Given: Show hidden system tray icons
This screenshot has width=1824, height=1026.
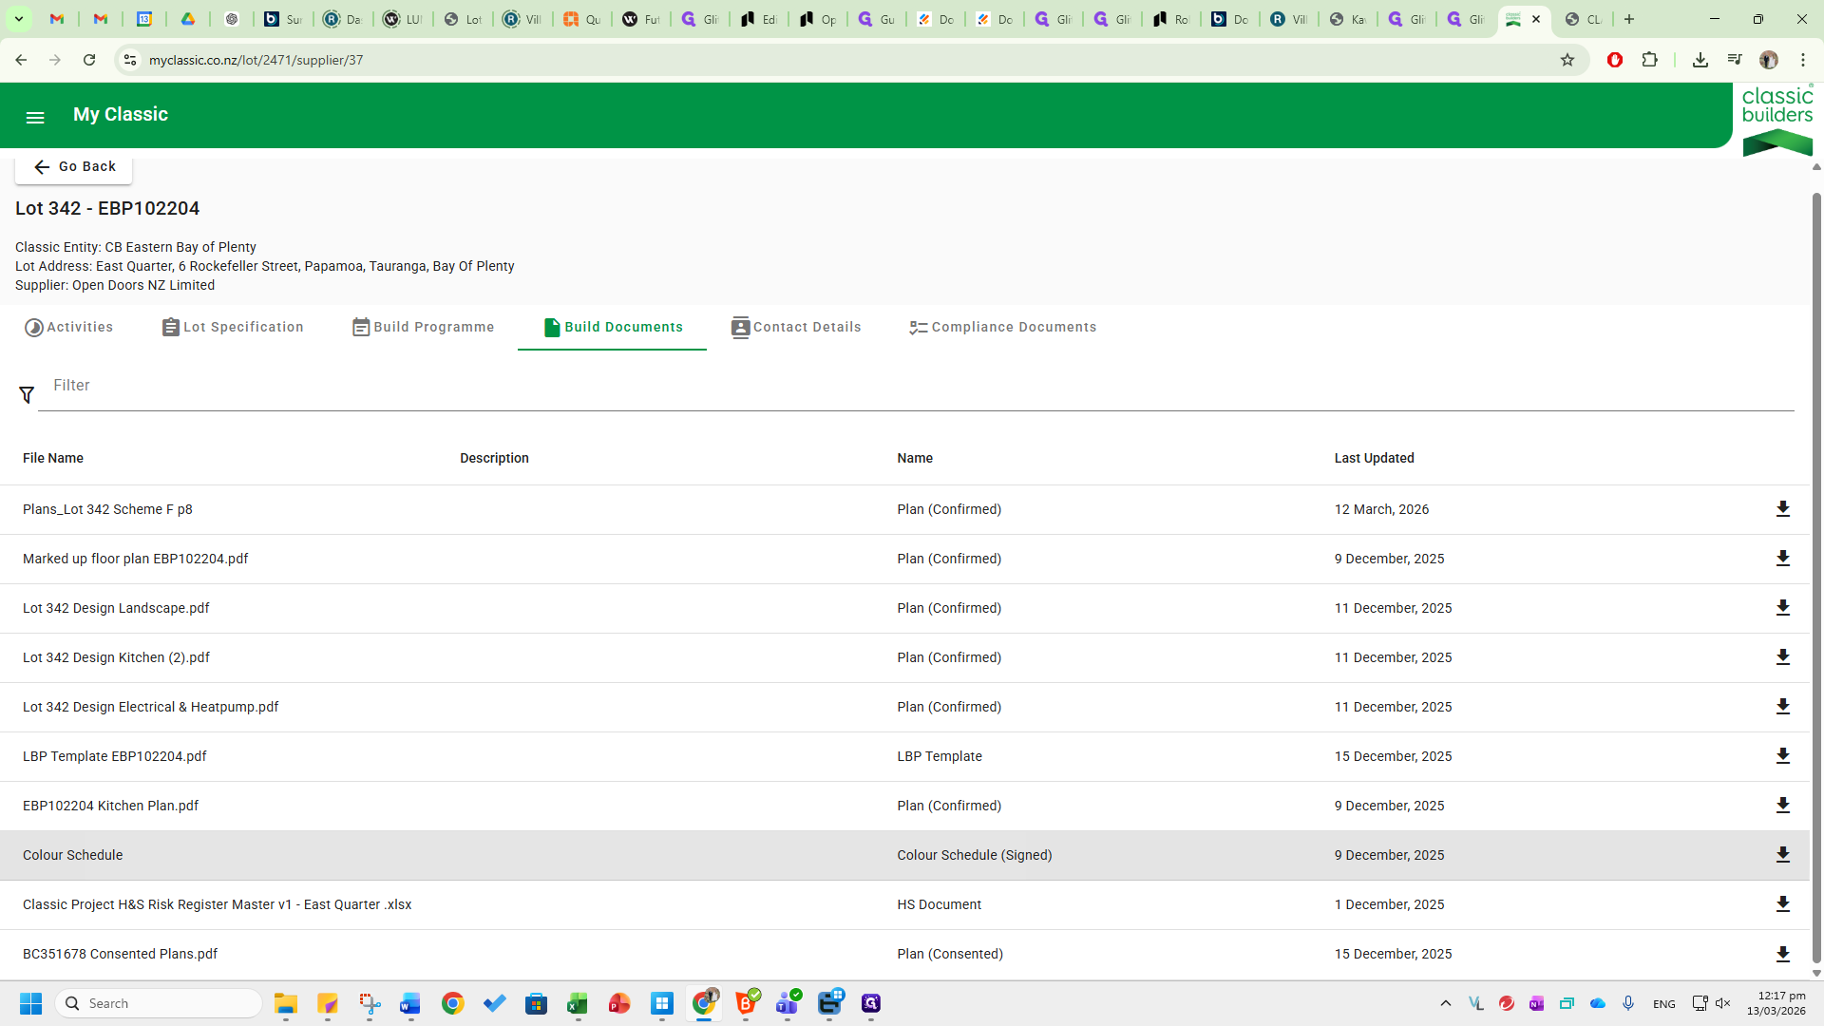Looking at the screenshot, I should point(1445,1003).
